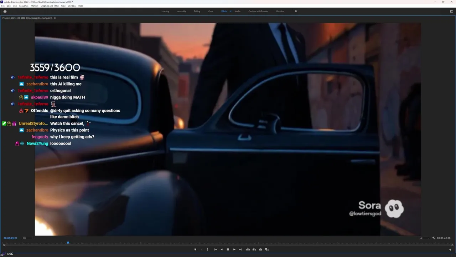The image size is (456, 257).
Task: Switch to the Libraries workspace
Action: point(280,11)
